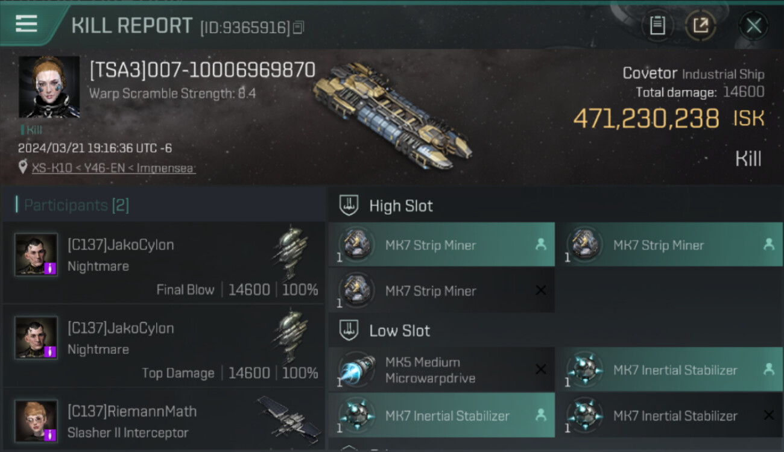This screenshot has height=452, width=784.
Task: Click the Low Slot shield icon
Action: [x=350, y=330]
